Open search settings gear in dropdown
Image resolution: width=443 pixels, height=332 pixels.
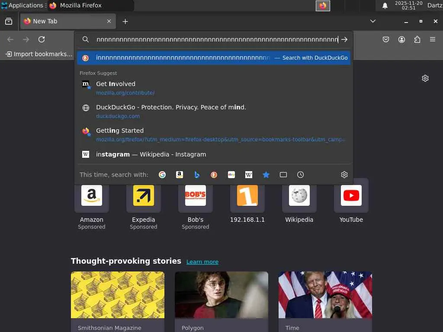coord(344,175)
